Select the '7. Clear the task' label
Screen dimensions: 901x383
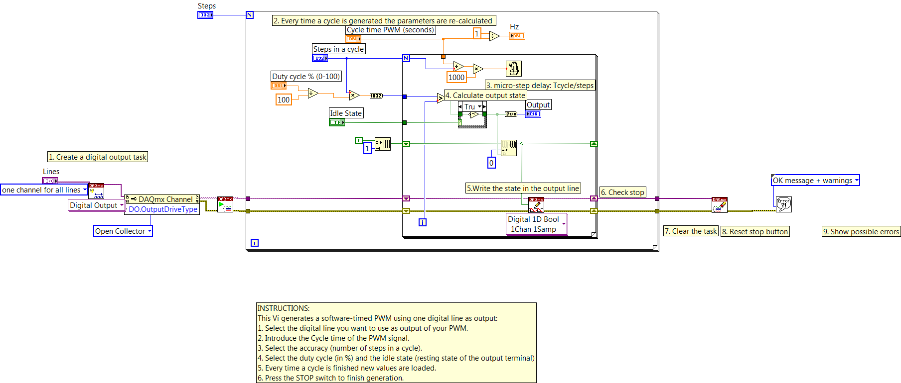pos(691,231)
